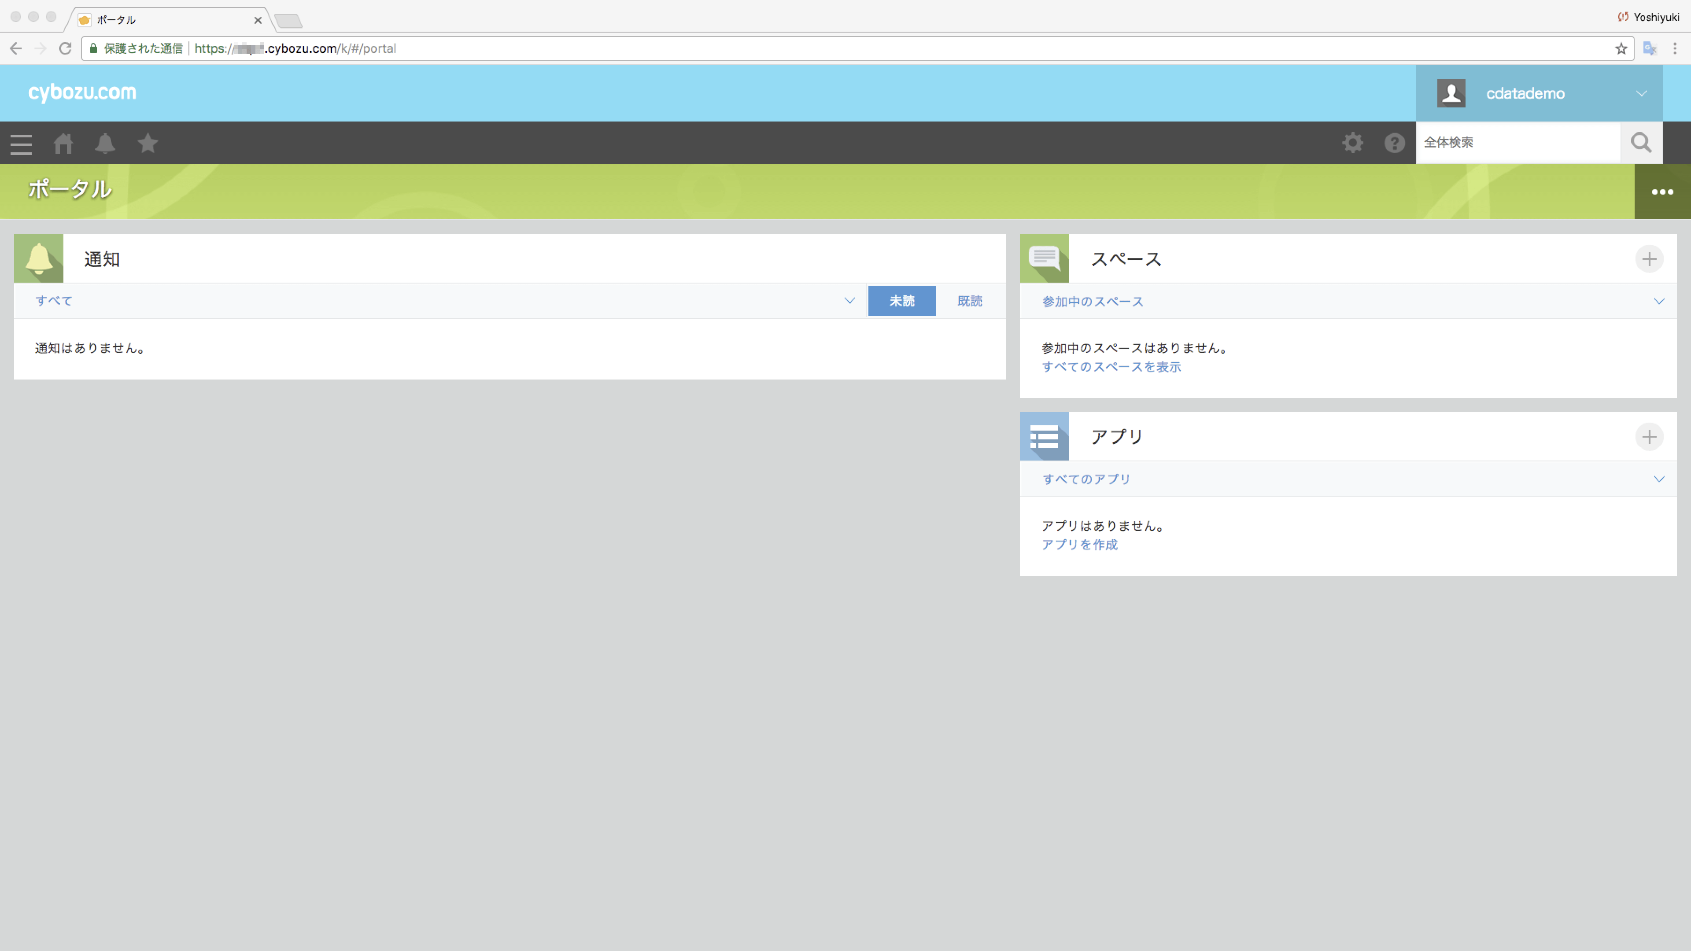This screenshot has width=1691, height=951.
Task: Expand the すべて notification filter dropdown
Action: (x=849, y=301)
